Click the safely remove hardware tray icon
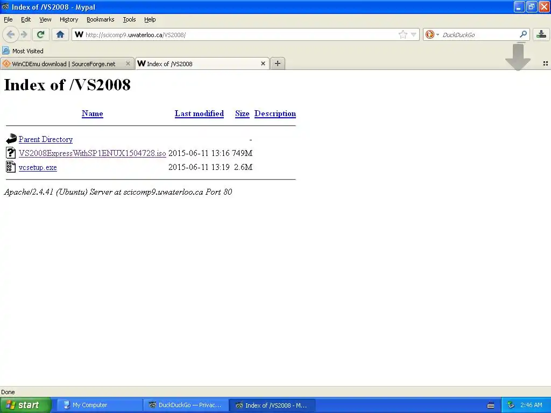 (x=511, y=405)
